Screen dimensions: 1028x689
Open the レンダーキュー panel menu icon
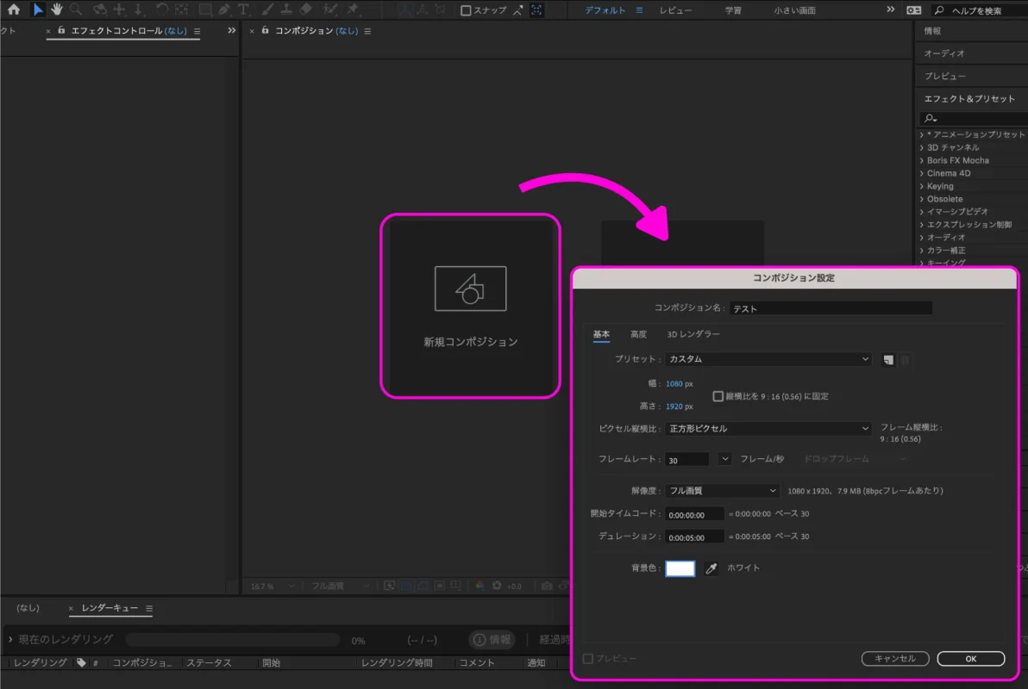click(149, 608)
